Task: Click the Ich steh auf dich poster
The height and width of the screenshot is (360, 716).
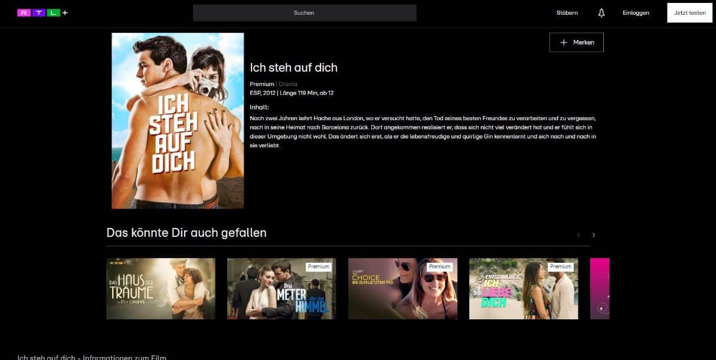Action: coord(178,121)
